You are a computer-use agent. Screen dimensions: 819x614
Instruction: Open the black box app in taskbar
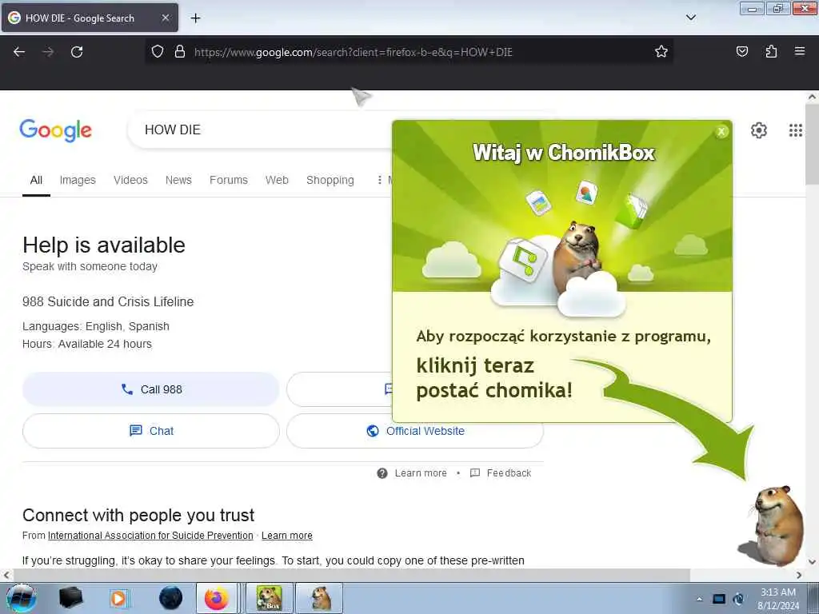click(x=71, y=598)
